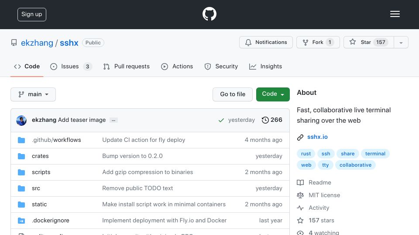Open the crates folder
The height and width of the screenshot is (235, 419).
40,156
